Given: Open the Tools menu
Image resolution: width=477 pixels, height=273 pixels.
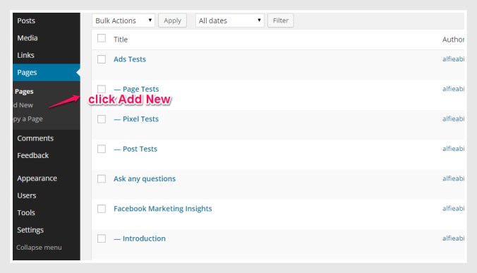Looking at the screenshot, I should click(x=26, y=212).
